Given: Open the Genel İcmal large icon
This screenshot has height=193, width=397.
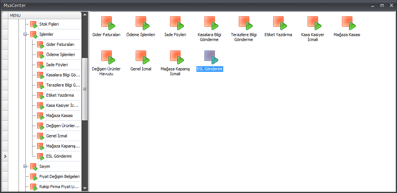Looking at the screenshot, I should pos(142,57).
